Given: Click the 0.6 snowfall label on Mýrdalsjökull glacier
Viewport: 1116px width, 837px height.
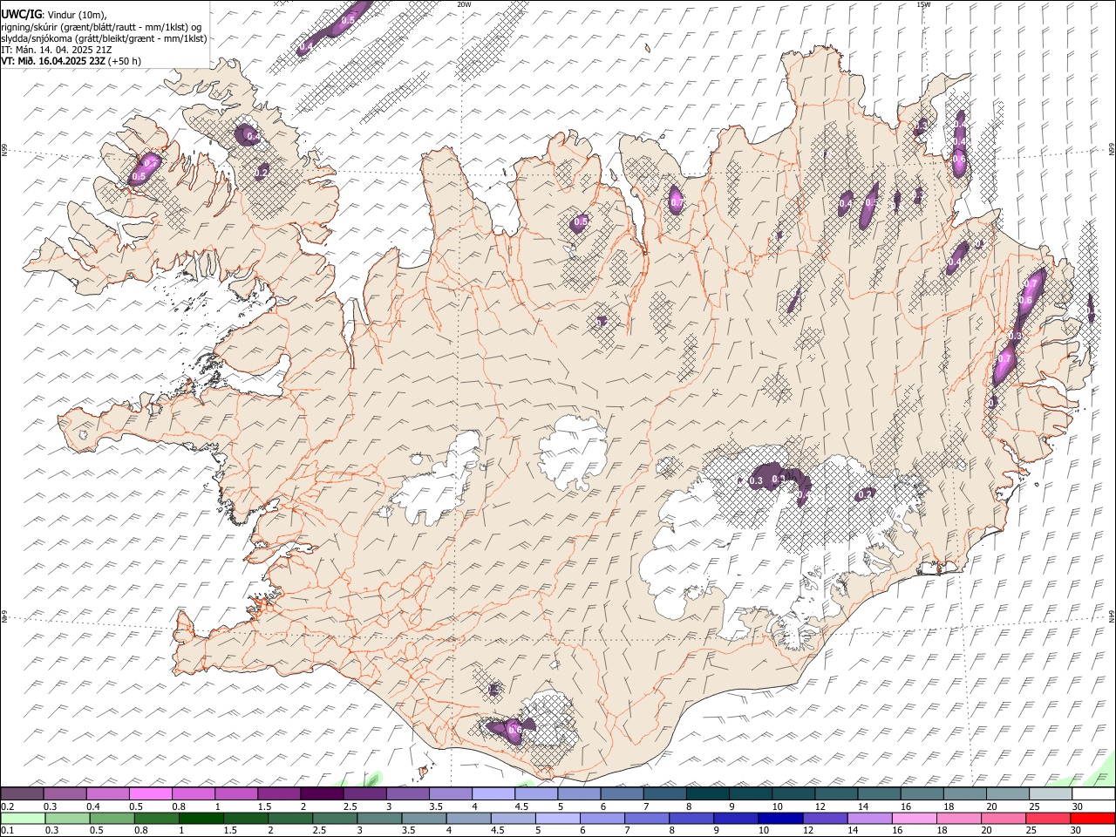Looking at the screenshot, I should (514, 730).
